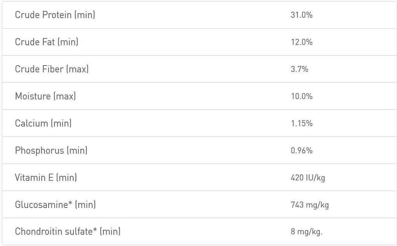The image size is (397, 246).
Task: Click the 3.7% fiber value
Action: tap(299, 69)
